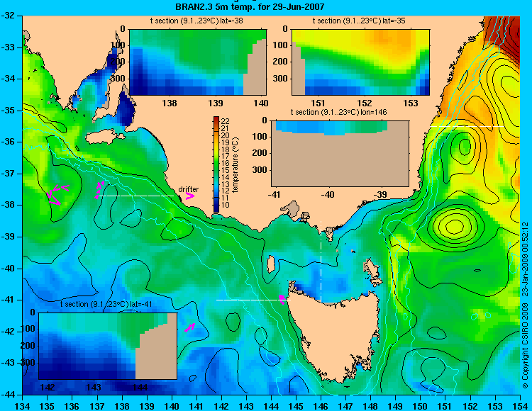Click the 't section (9.1..23°C) lat=-35' caption
The width and height of the screenshot is (532, 411).
(359, 21)
